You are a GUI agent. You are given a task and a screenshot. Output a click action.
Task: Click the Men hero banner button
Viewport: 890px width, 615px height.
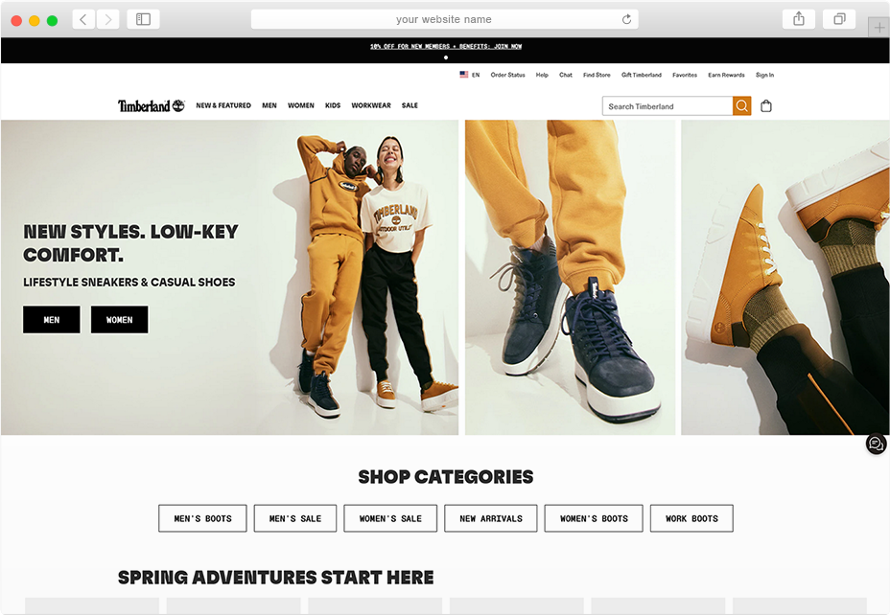[52, 320]
